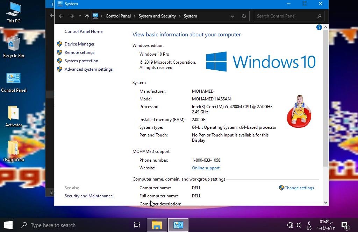Image resolution: width=358 pixels, height=232 pixels.
Task: Select Recycle Bin desktop icon
Action: (x=14, y=47)
